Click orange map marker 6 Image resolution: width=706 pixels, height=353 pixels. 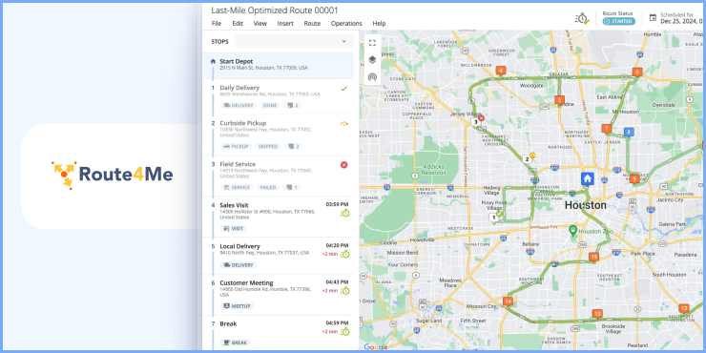[x=636, y=72]
